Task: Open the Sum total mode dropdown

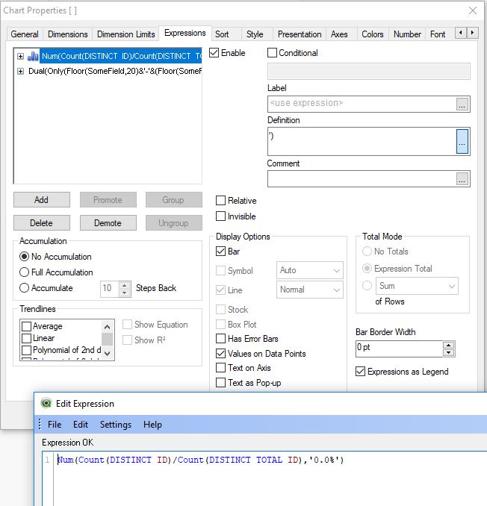Action: (417, 286)
